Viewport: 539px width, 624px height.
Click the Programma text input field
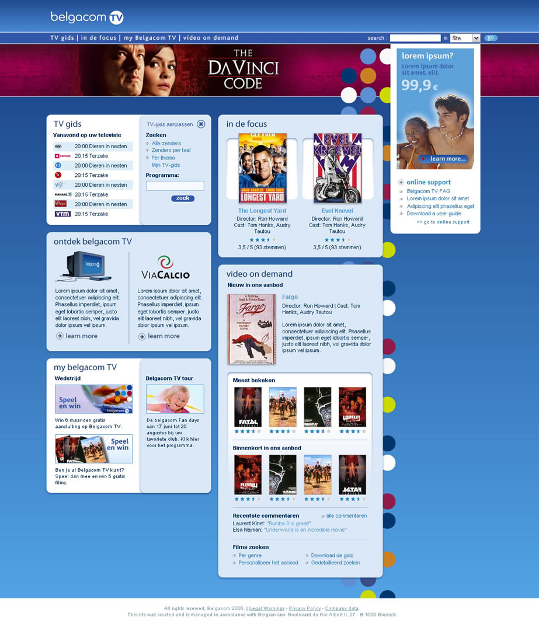pyautogui.click(x=175, y=186)
